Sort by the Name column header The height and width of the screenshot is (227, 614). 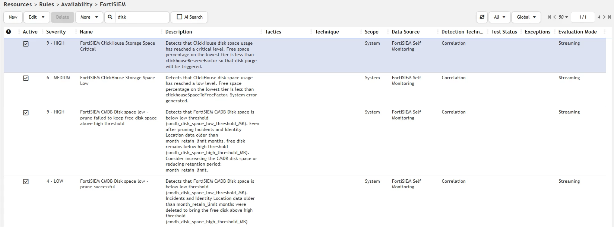pyautogui.click(x=86, y=32)
